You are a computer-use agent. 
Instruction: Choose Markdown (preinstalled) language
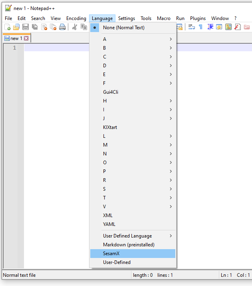(x=133, y=245)
